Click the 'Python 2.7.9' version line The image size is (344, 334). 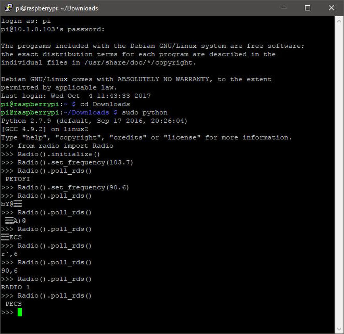(94, 121)
